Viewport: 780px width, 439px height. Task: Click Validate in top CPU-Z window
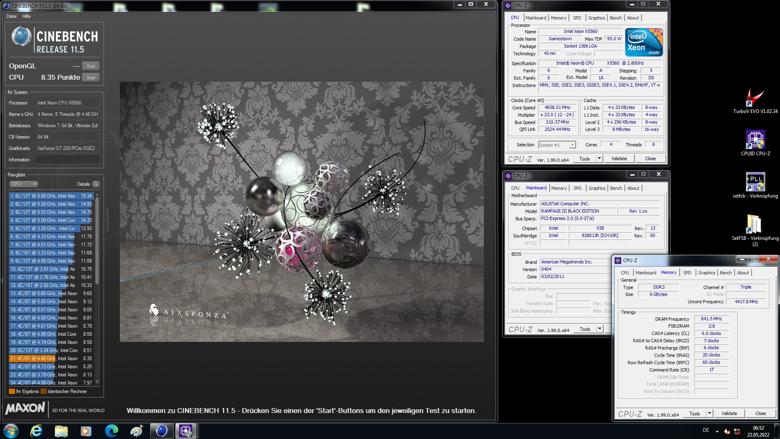619,159
